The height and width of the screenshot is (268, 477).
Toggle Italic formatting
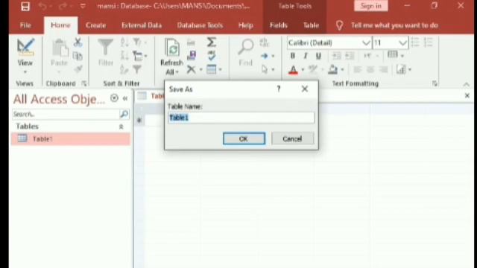pyautogui.click(x=306, y=56)
